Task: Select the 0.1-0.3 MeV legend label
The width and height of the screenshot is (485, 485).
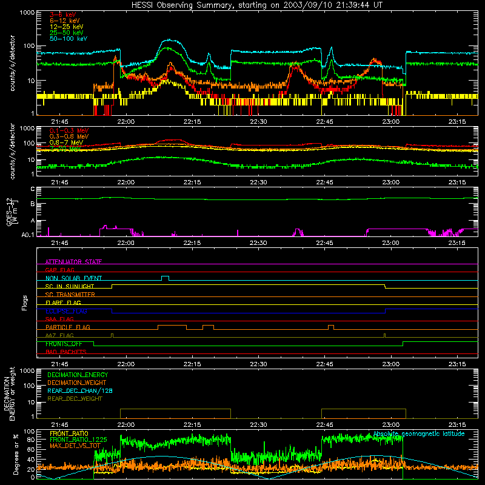Action: (x=69, y=130)
